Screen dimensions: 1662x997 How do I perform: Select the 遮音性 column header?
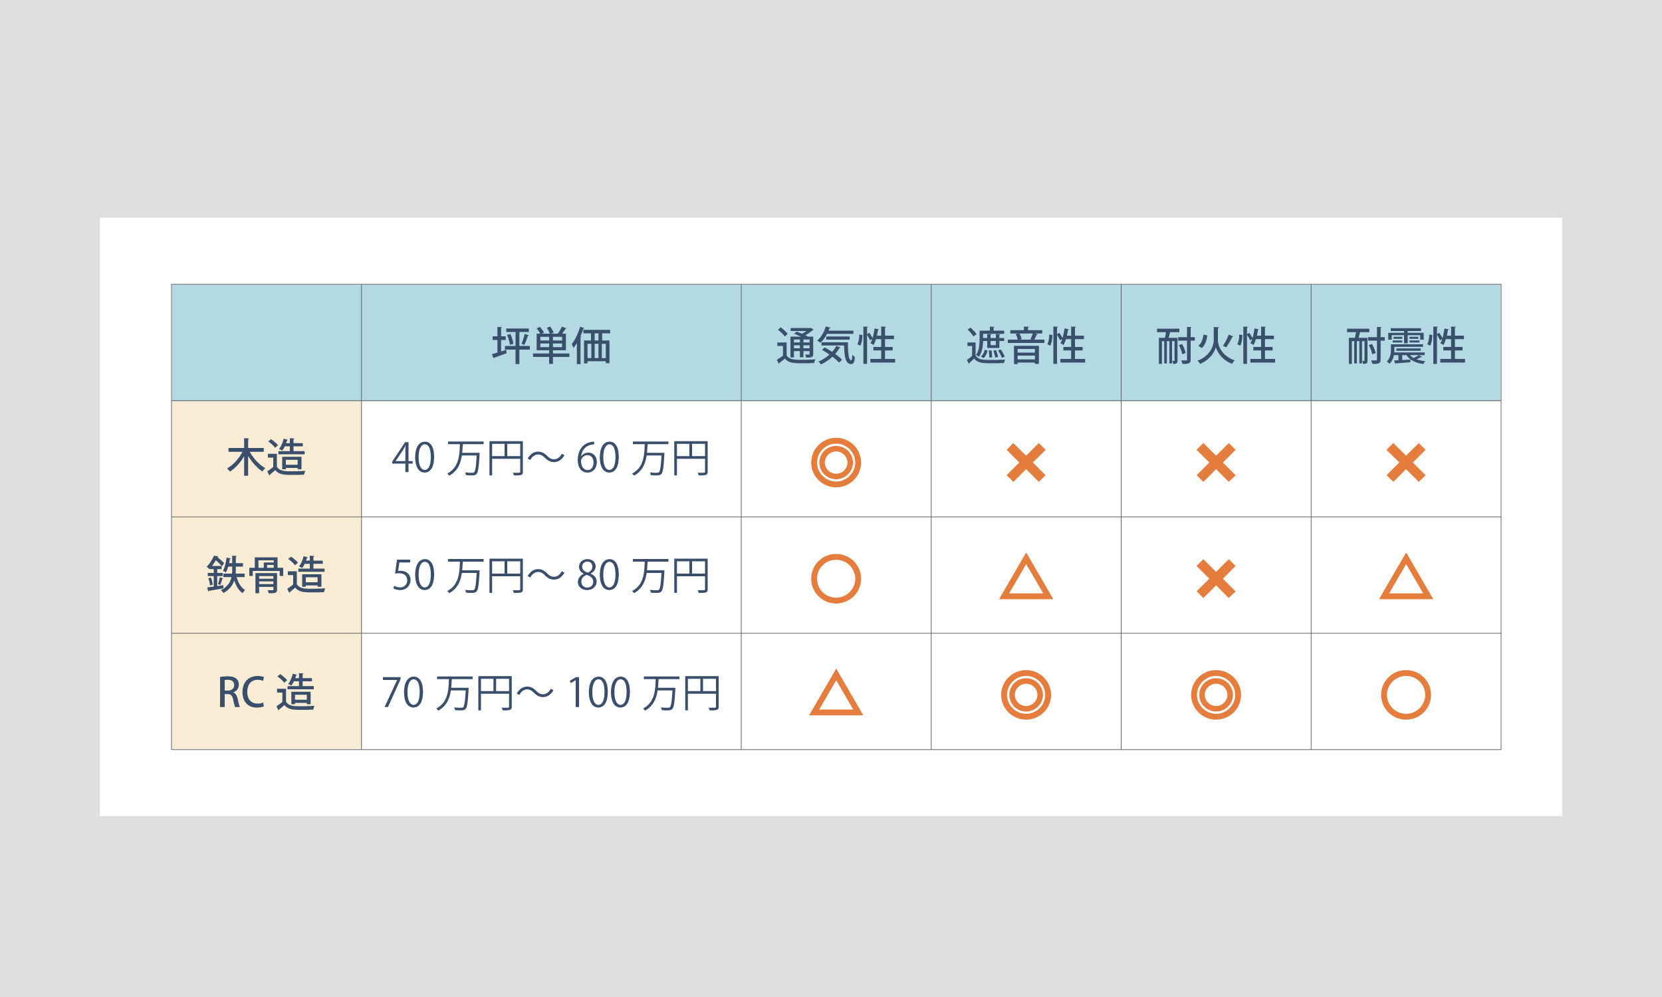[1026, 342]
